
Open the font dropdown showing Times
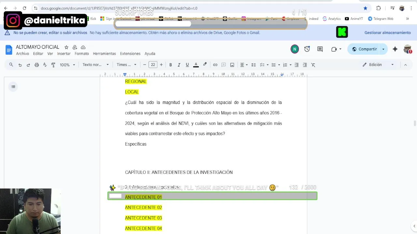(x=126, y=65)
